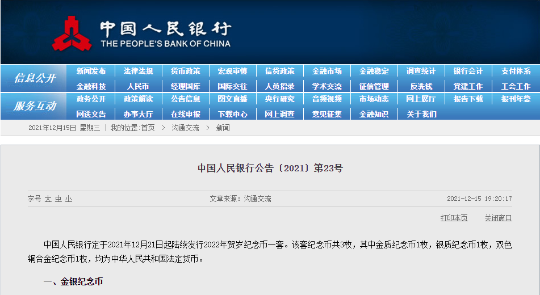This screenshot has width=540, height=295.
Task: Open 国际交往 section
Action: (232, 86)
